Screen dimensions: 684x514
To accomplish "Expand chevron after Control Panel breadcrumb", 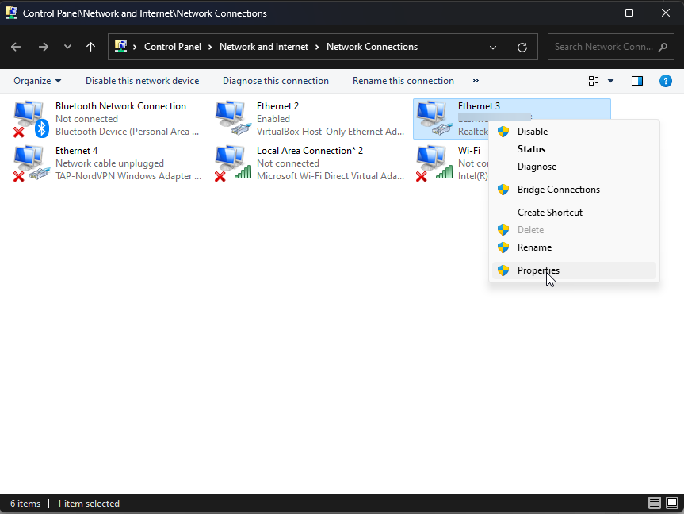I will [210, 47].
